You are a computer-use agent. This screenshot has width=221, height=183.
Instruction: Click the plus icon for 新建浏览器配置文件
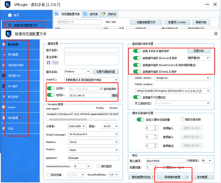[10, 25]
